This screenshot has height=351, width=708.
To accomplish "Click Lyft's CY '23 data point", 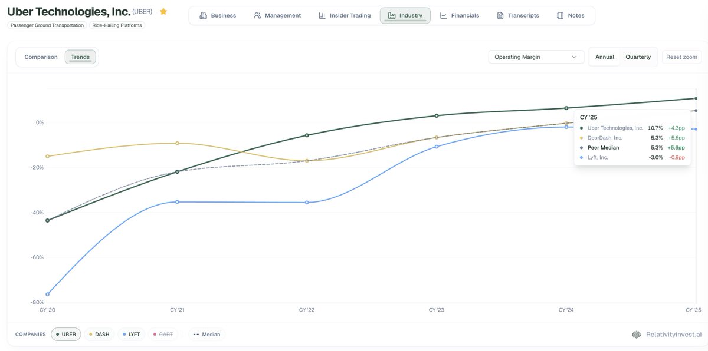I will pos(437,146).
